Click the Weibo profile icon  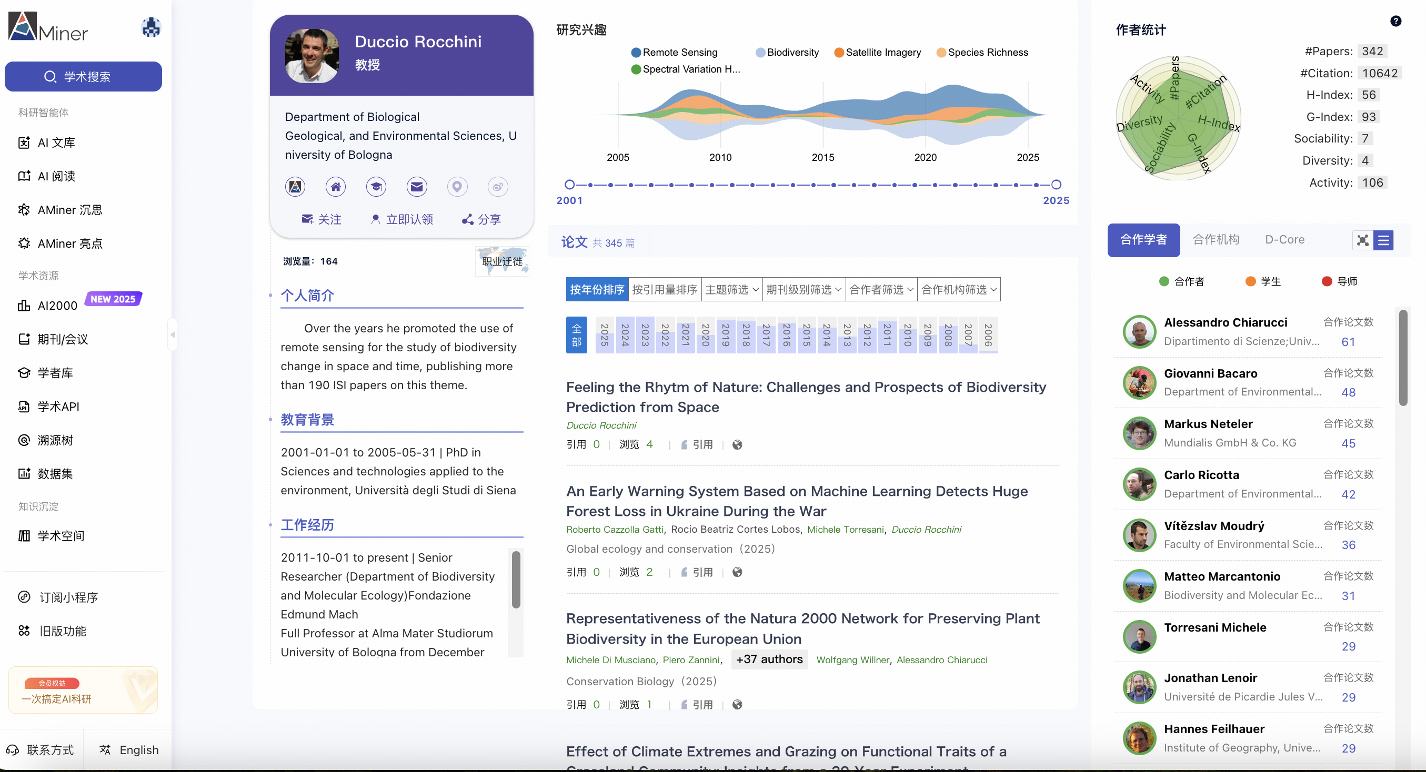[x=497, y=187]
